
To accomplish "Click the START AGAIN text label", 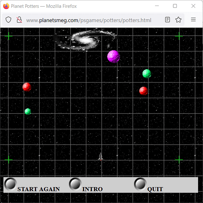I will tap(38, 189).
